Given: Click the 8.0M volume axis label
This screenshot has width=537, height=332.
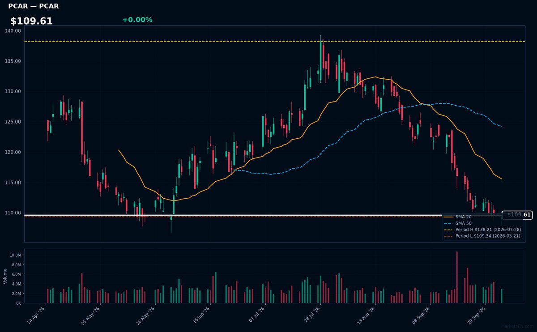Looking at the screenshot, I should pos(16,265).
